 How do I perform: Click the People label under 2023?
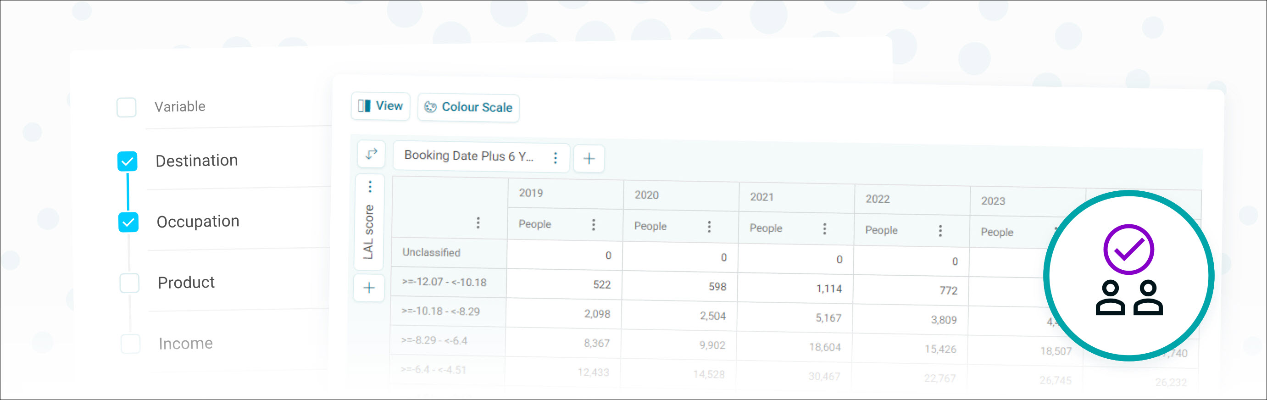997,232
